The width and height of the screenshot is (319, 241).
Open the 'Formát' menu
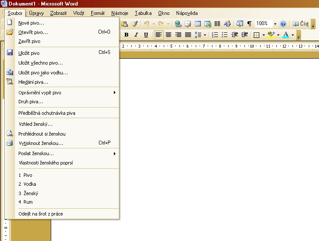click(98, 13)
